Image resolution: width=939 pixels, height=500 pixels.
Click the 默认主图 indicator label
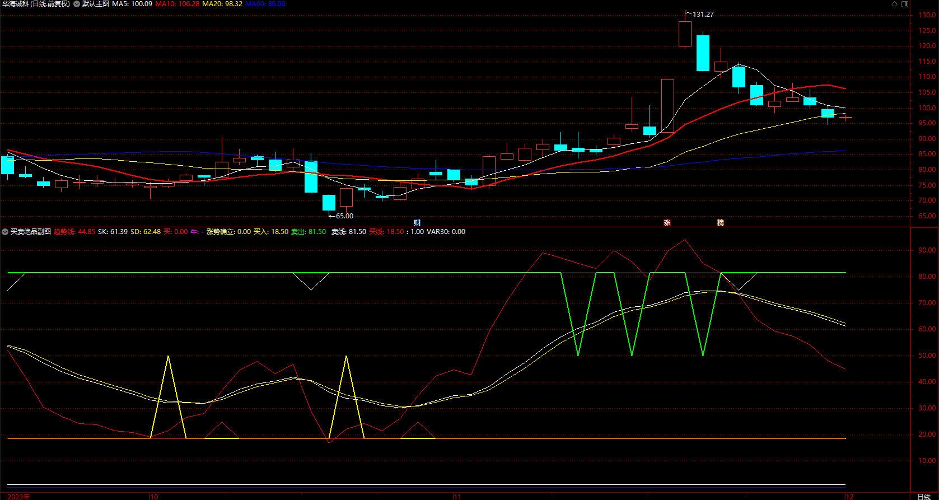96,4
